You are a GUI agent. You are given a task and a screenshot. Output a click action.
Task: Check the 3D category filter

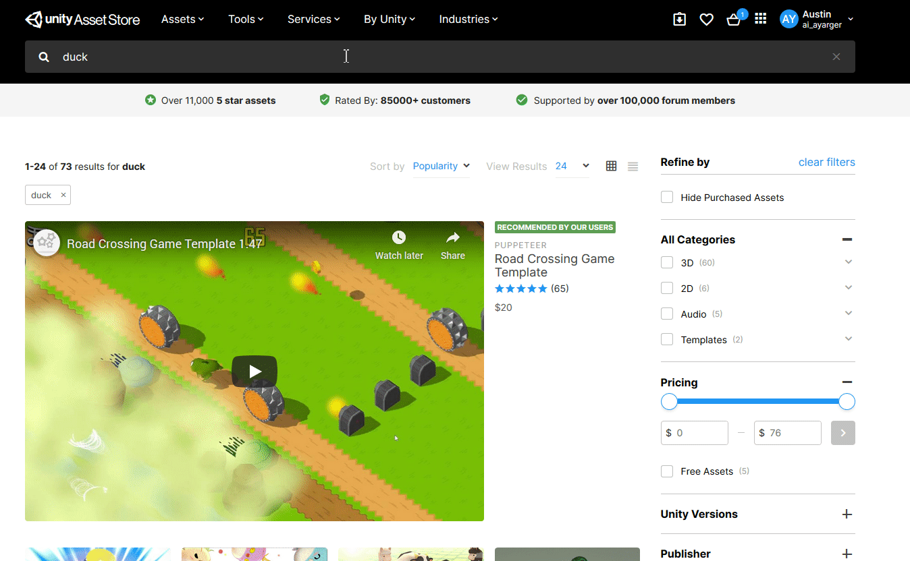coord(667,262)
